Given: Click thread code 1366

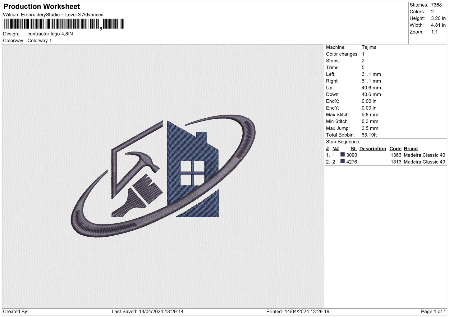Looking at the screenshot, I should [x=396, y=155].
